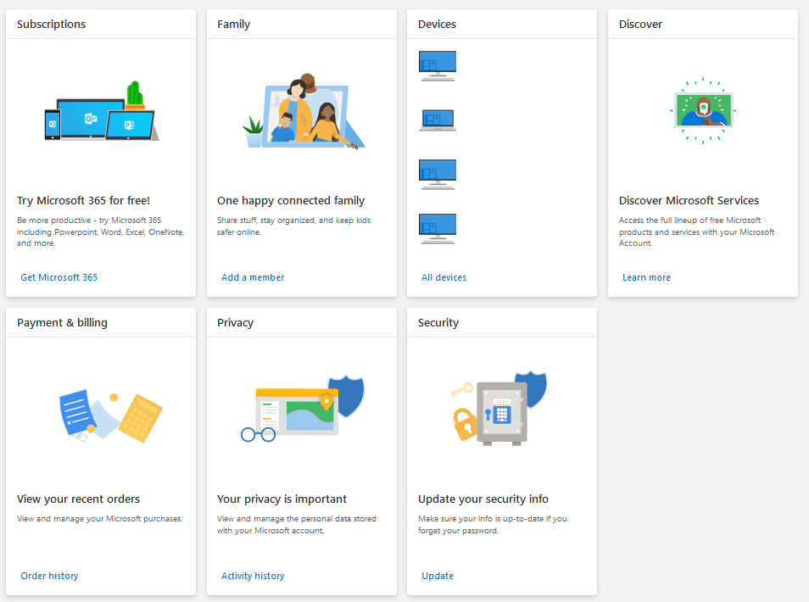Screen dimensions: 809x602
Task: Click the Security safe and padlock illustration
Action: point(499,409)
